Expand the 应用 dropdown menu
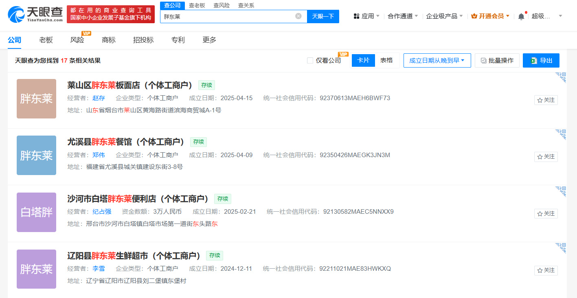 (x=378, y=16)
